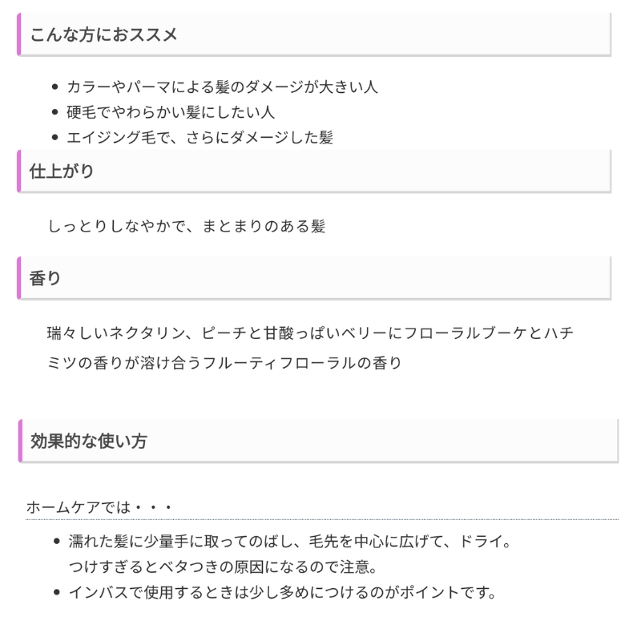Click pink accent bar beside こんな方におススメ
Screen dimensions: 641x641
click(x=18, y=34)
